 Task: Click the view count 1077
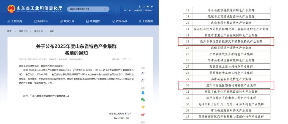click(x=124, y=59)
